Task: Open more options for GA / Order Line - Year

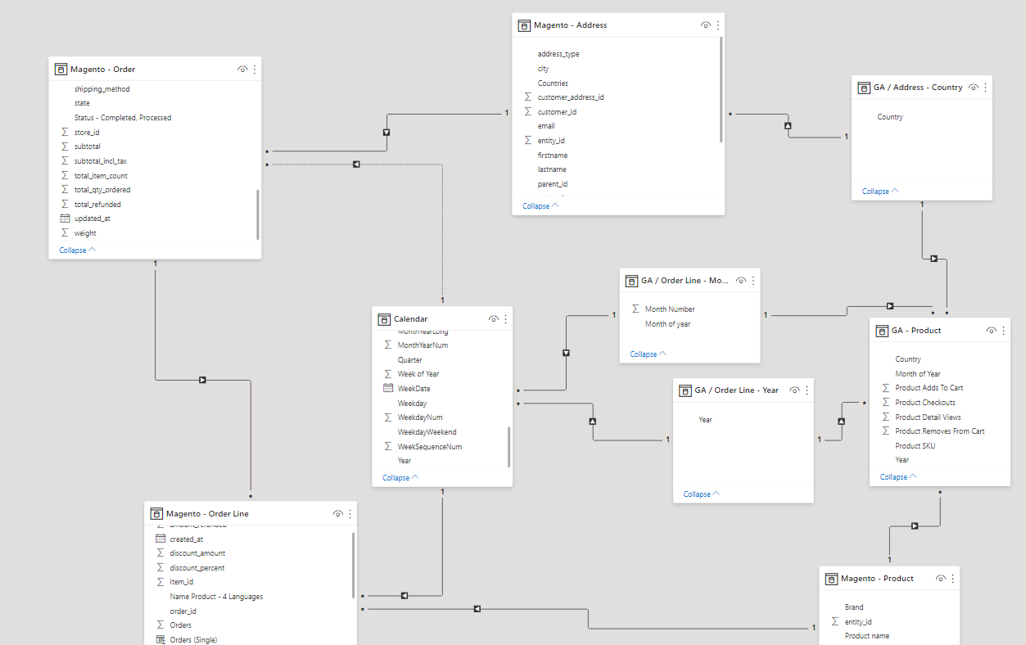Action: [807, 390]
